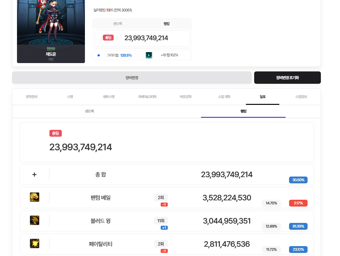Open the 장착장비 tab
340x256 pixels.
pos(31,97)
